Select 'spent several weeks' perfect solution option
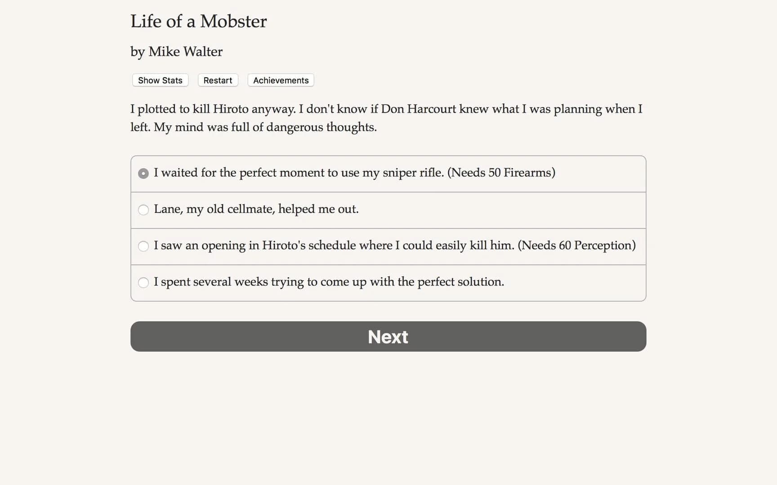777x485 pixels. tap(143, 282)
